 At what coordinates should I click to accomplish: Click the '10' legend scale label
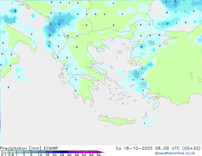point(40,155)
